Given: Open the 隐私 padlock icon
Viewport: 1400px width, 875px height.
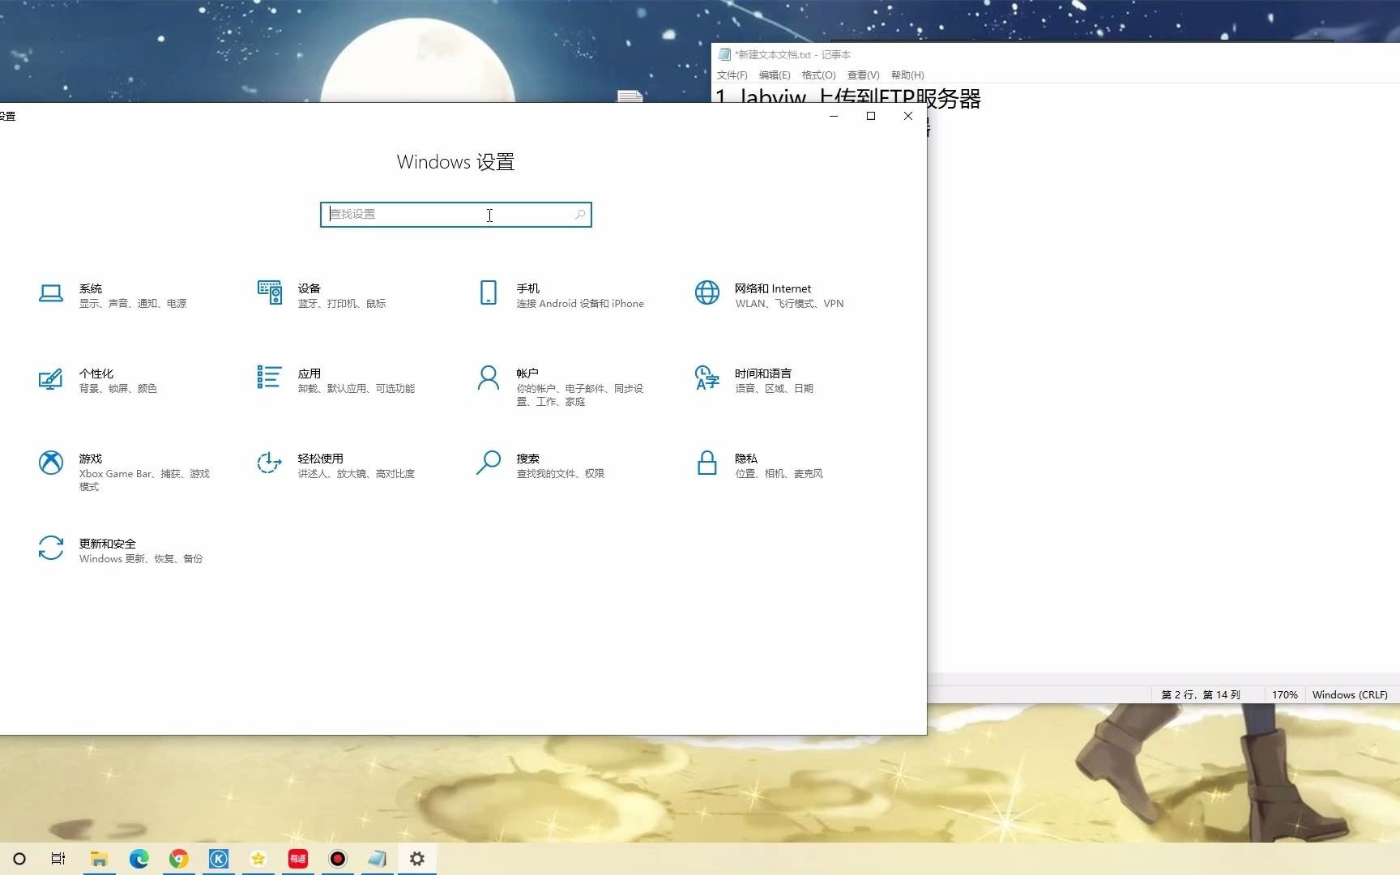Looking at the screenshot, I should pos(707,463).
